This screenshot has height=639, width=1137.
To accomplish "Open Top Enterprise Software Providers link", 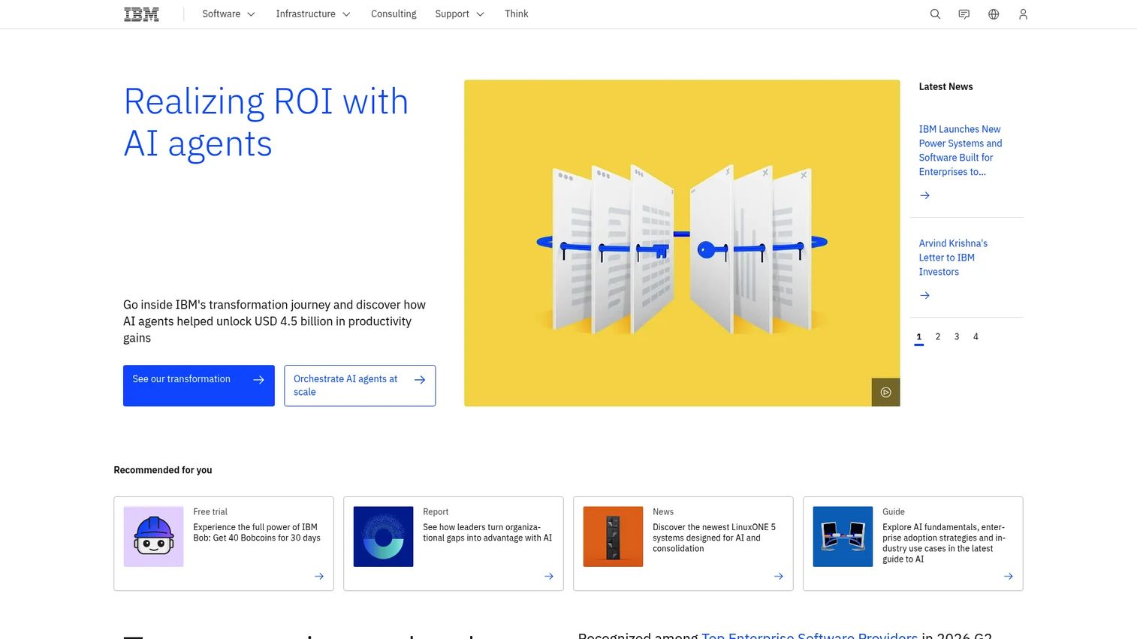I will tap(810, 635).
